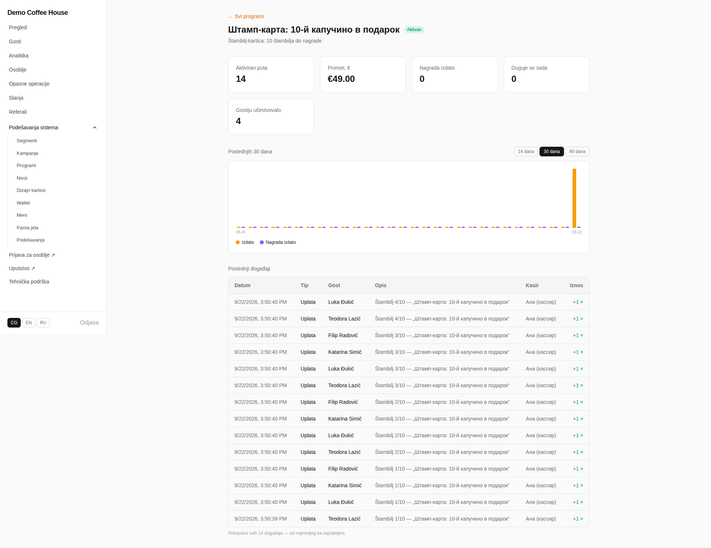Open Tehnička podrška link
The height and width of the screenshot is (548, 711).
click(x=29, y=282)
